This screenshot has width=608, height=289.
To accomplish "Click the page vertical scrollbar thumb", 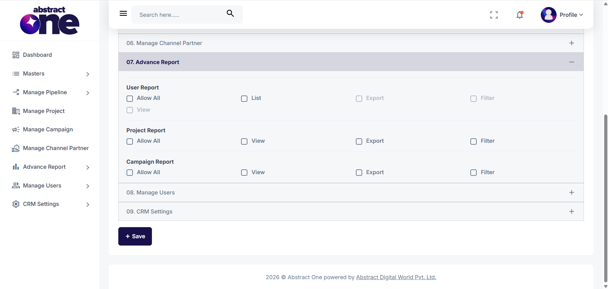I will point(605,198).
